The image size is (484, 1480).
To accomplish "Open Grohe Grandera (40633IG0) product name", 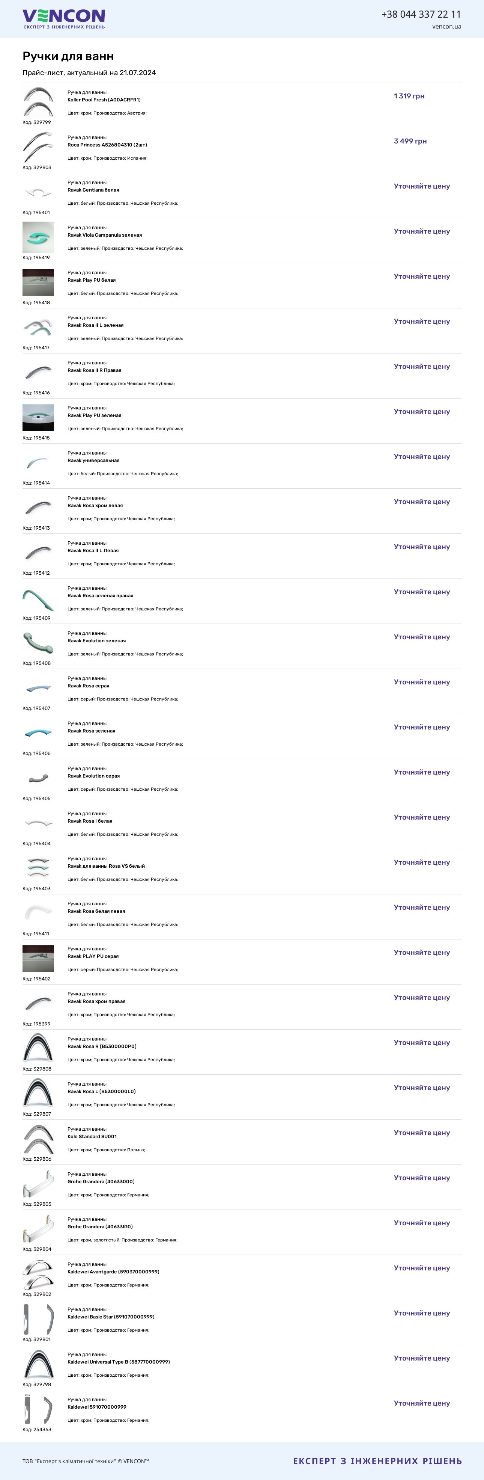I will [100, 1226].
